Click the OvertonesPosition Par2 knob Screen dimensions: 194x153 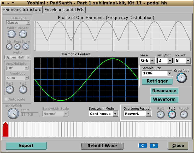tap(172, 114)
